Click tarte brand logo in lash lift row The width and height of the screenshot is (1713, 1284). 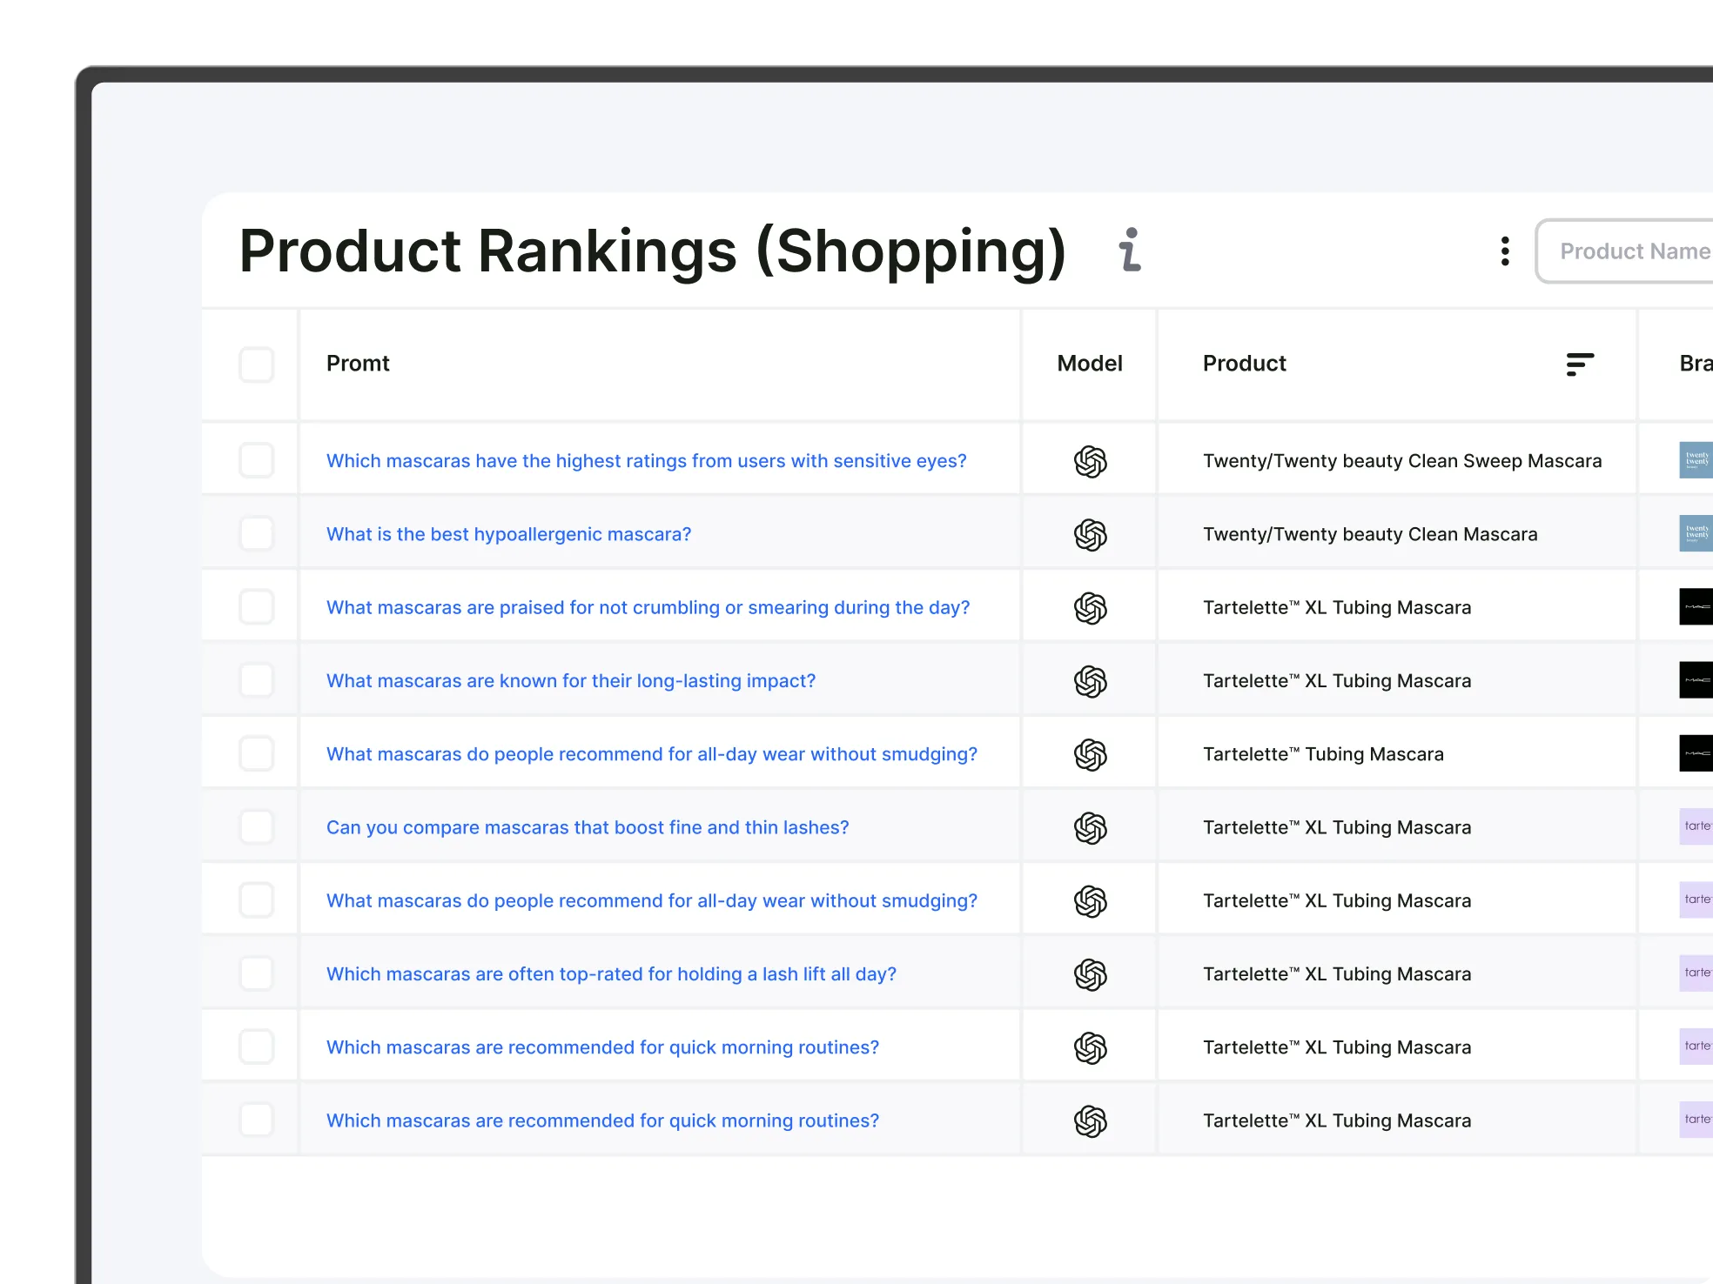pyautogui.click(x=1696, y=973)
